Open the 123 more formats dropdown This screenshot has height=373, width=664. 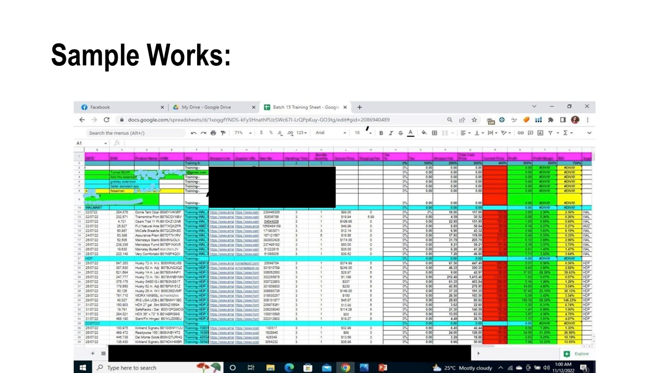pos(302,133)
